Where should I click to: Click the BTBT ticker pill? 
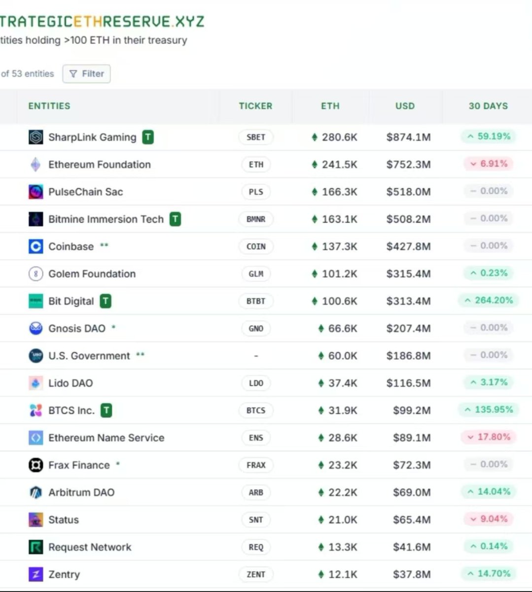pos(256,301)
